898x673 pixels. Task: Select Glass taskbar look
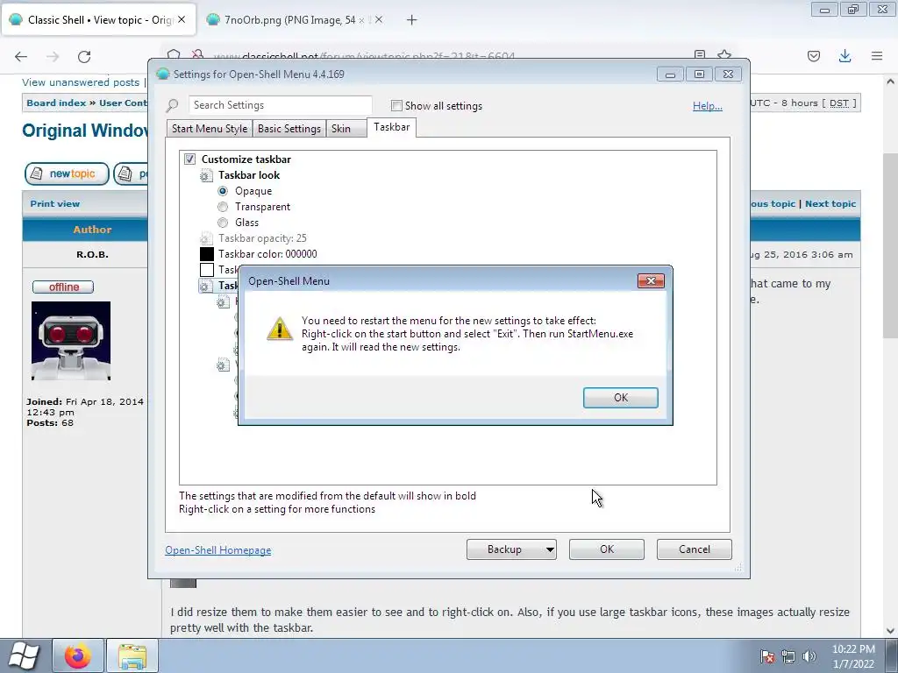point(223,223)
